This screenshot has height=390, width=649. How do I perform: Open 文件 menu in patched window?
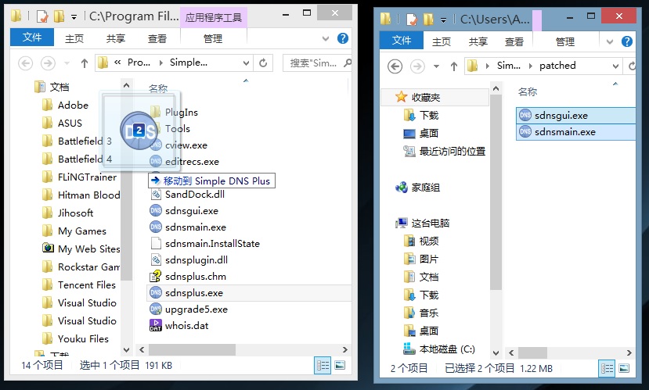tap(402, 41)
